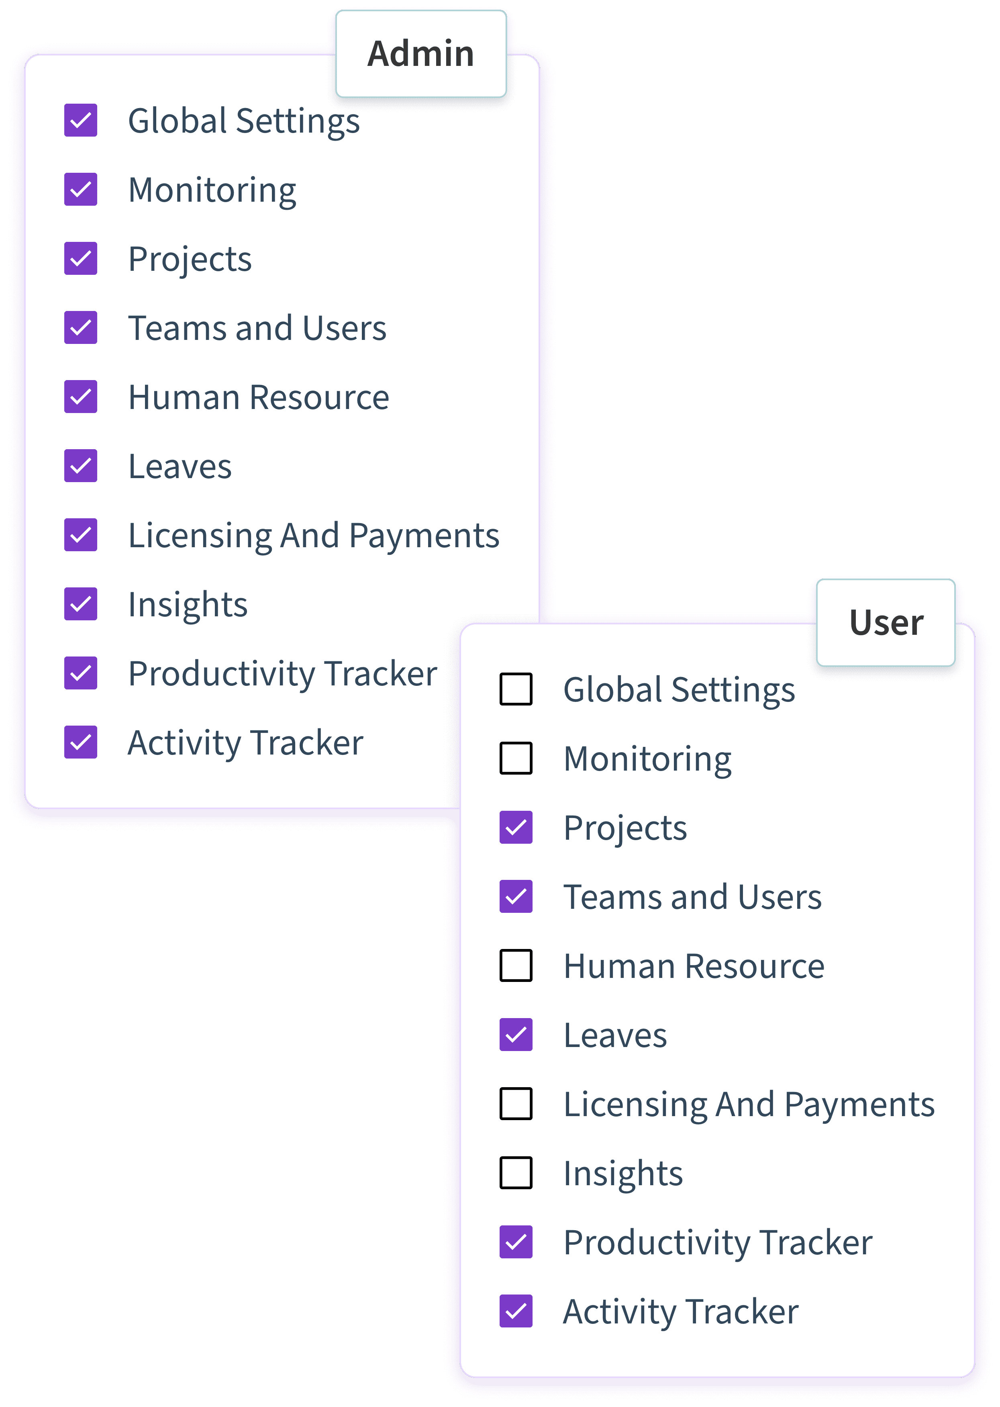Enable User Human Resource checkbox
The width and height of the screenshot is (1000, 1407).
click(x=516, y=965)
